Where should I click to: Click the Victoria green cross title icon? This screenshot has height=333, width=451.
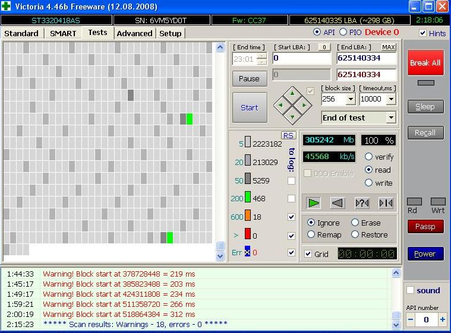tap(6, 6)
